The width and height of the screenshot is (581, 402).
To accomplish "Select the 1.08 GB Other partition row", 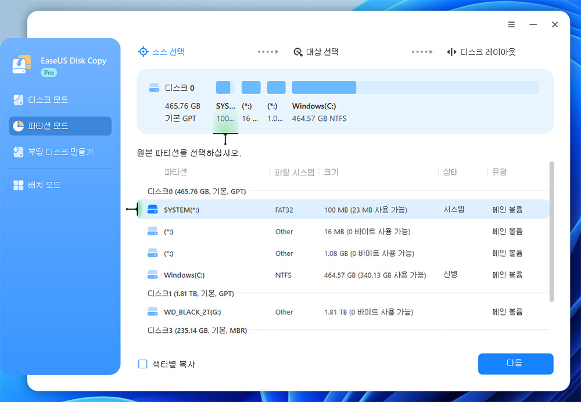I will coord(343,253).
